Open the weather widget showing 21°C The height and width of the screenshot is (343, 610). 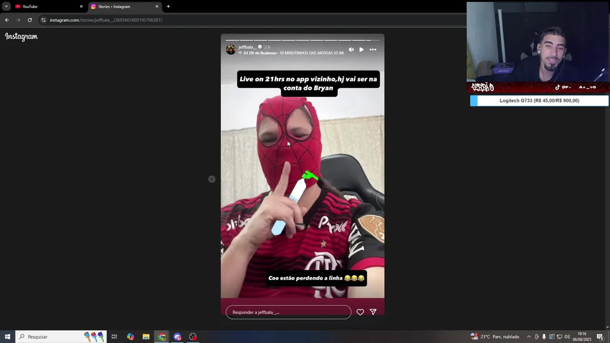pyautogui.click(x=495, y=337)
